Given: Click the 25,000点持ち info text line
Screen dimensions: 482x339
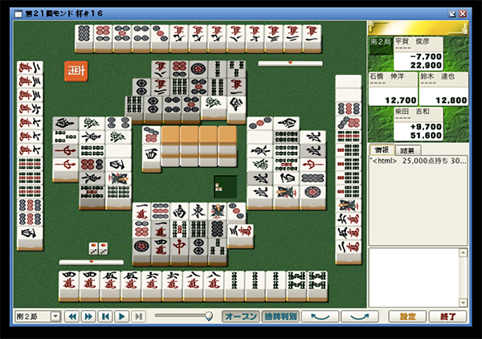Looking at the screenshot, I should (419, 161).
